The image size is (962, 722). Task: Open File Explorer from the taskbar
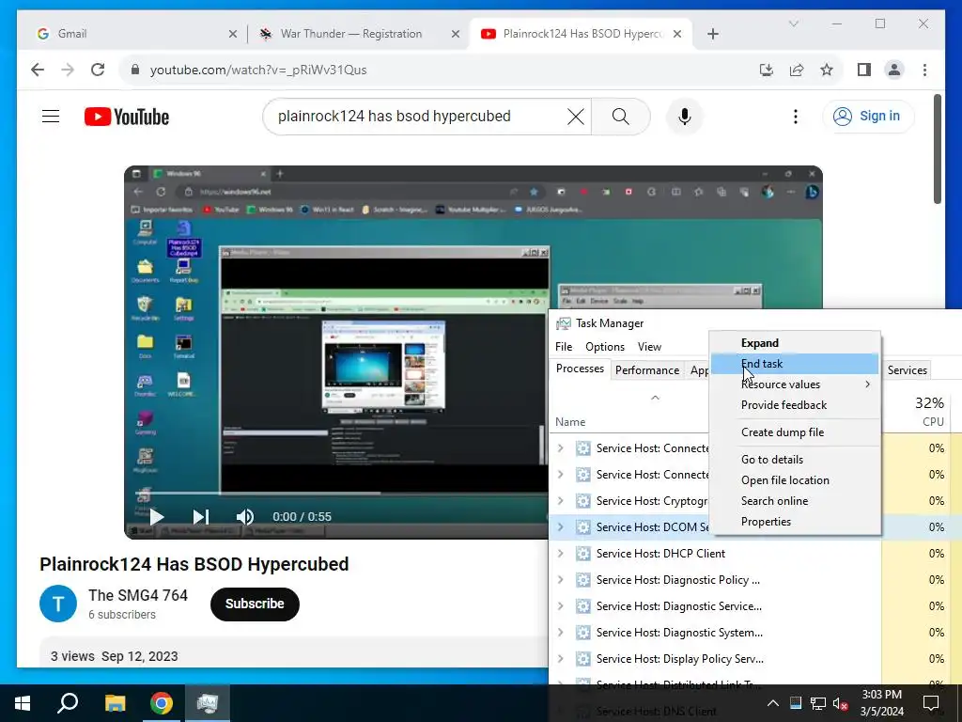click(115, 703)
